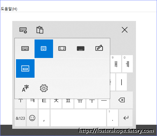Viewport: 157px width, 136px height.
Task: Open the 도움말(H) menu
Action: (x=9, y=9)
